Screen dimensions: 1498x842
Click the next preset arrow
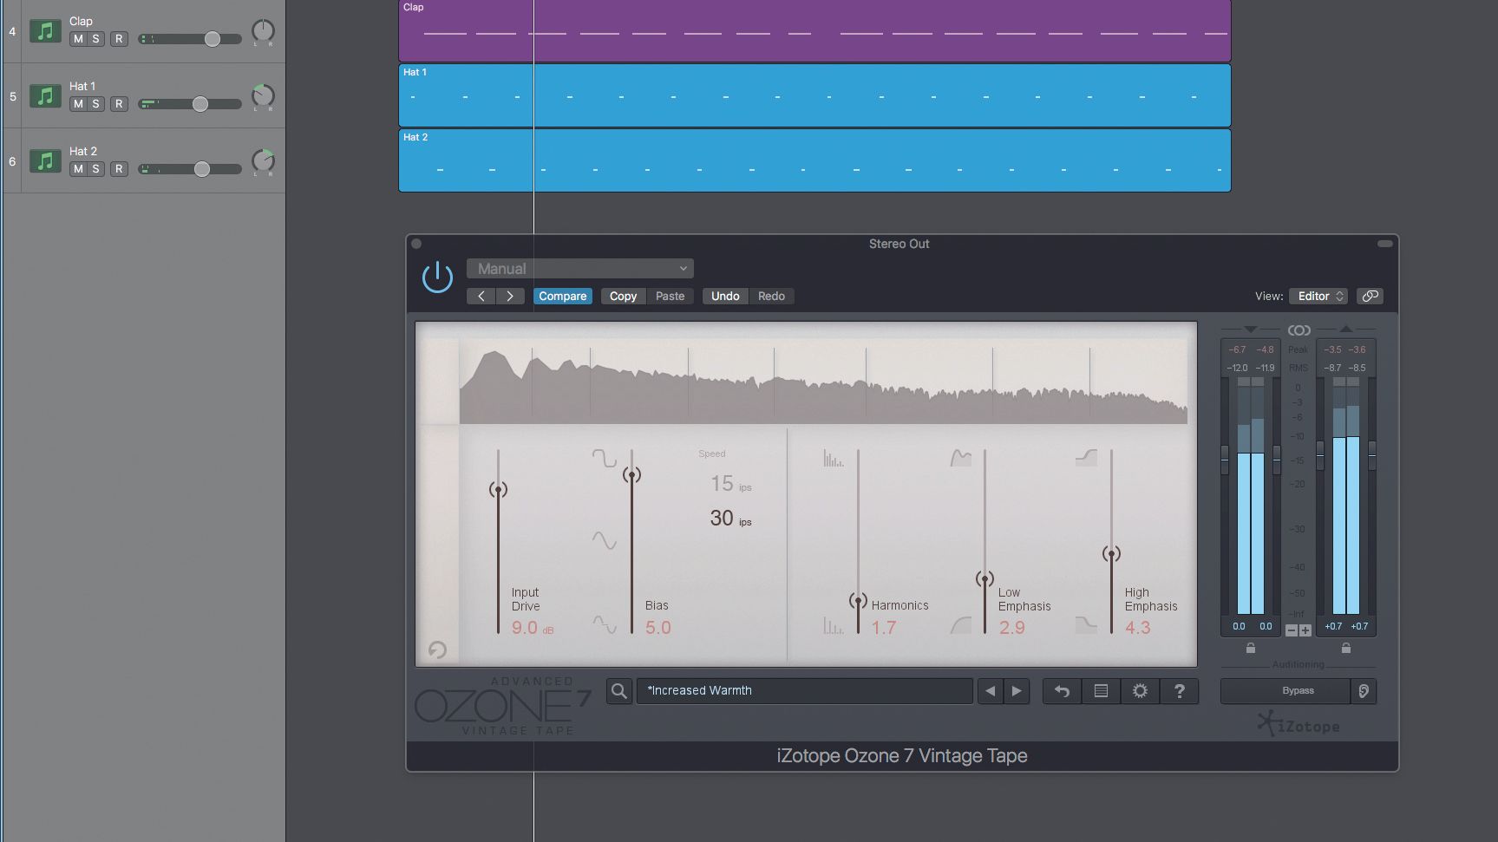point(1017,691)
